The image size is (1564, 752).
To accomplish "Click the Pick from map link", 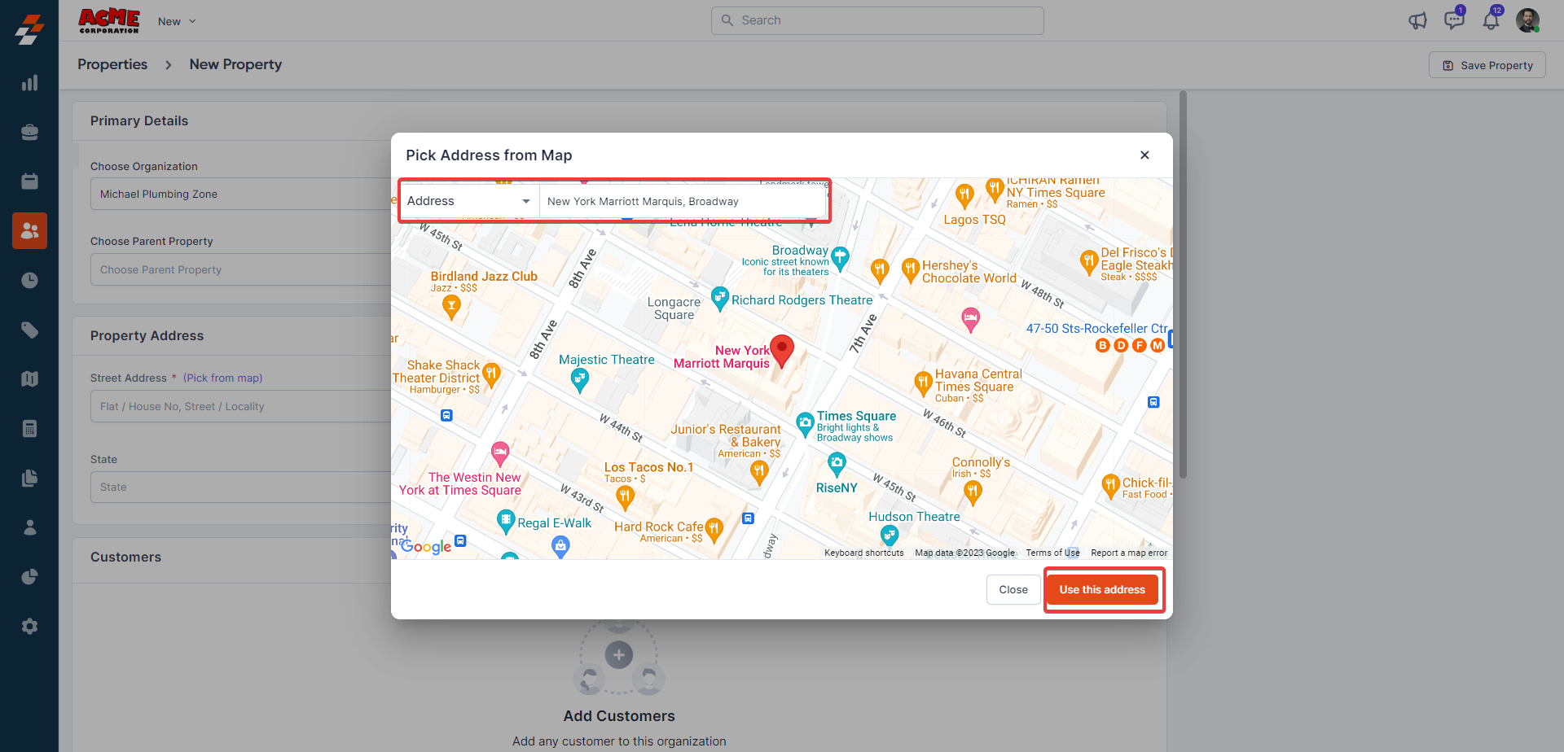I will 222,378.
